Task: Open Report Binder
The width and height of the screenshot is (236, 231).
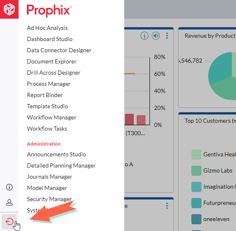Action: [45, 95]
